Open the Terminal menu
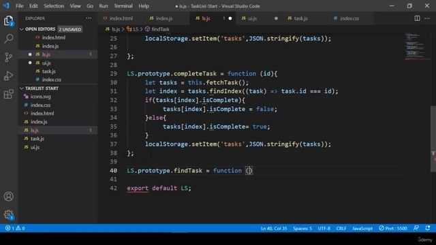This screenshot has height=245, width=436. click(123, 6)
